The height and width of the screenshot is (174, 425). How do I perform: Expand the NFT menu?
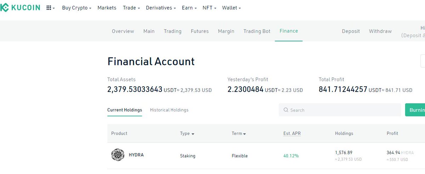[x=210, y=8]
